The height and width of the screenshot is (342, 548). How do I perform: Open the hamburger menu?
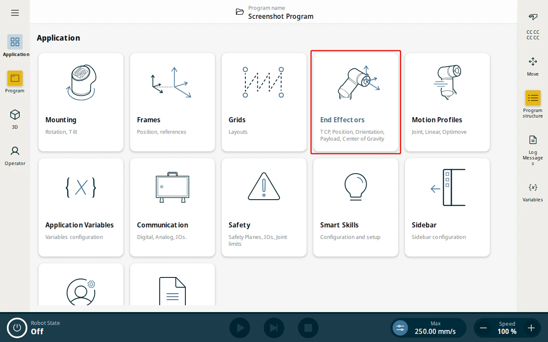(x=15, y=13)
